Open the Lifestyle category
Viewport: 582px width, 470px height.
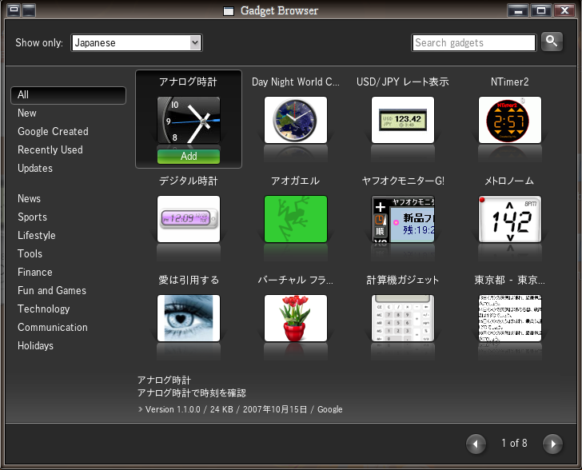pos(37,235)
